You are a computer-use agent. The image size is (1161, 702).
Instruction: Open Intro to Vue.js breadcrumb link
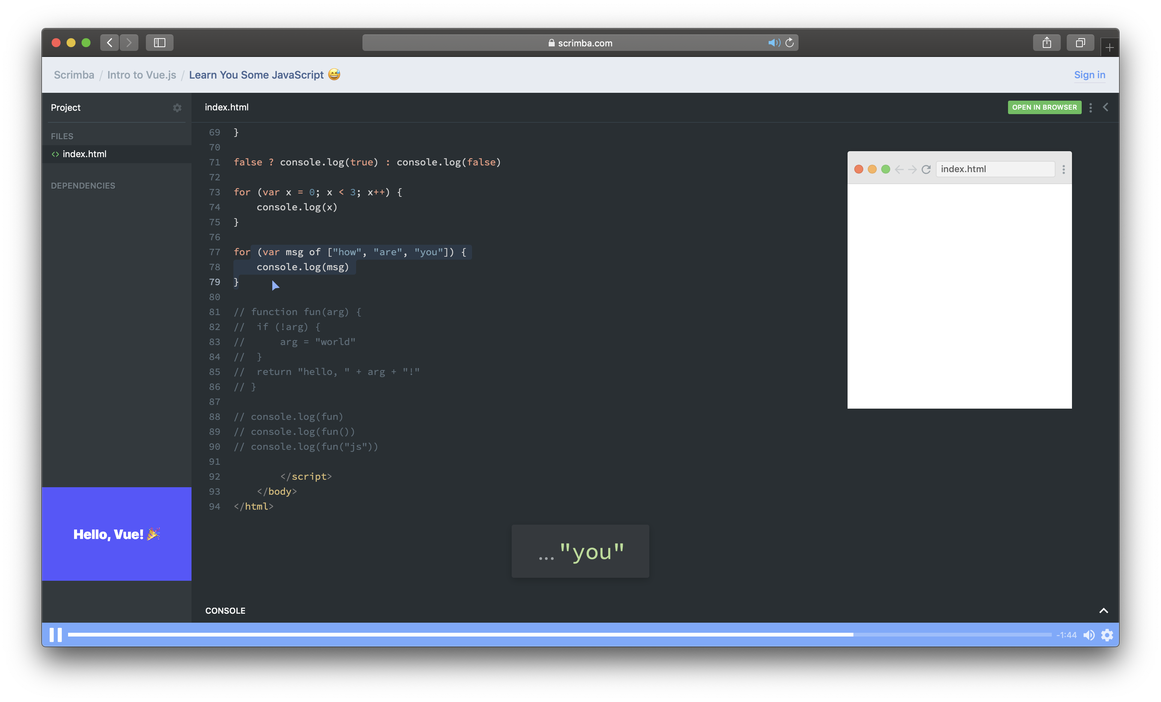point(141,74)
